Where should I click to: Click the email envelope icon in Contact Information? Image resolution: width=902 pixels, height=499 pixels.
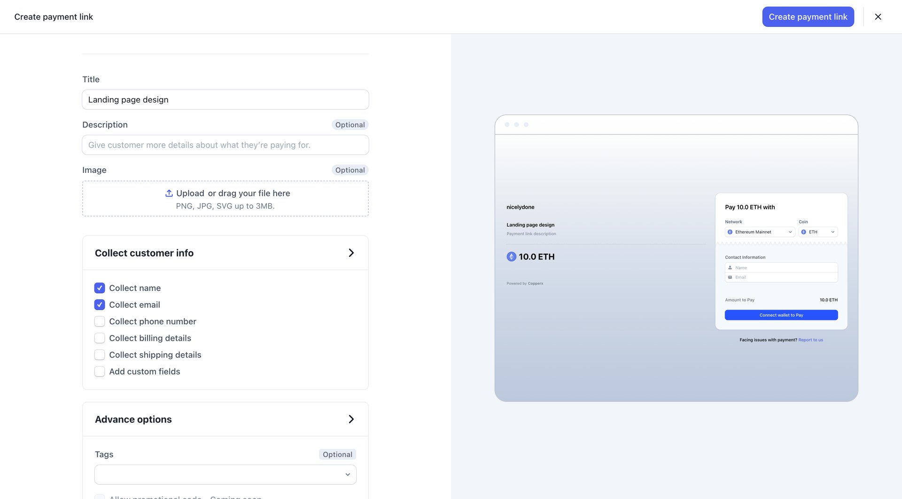tap(731, 277)
